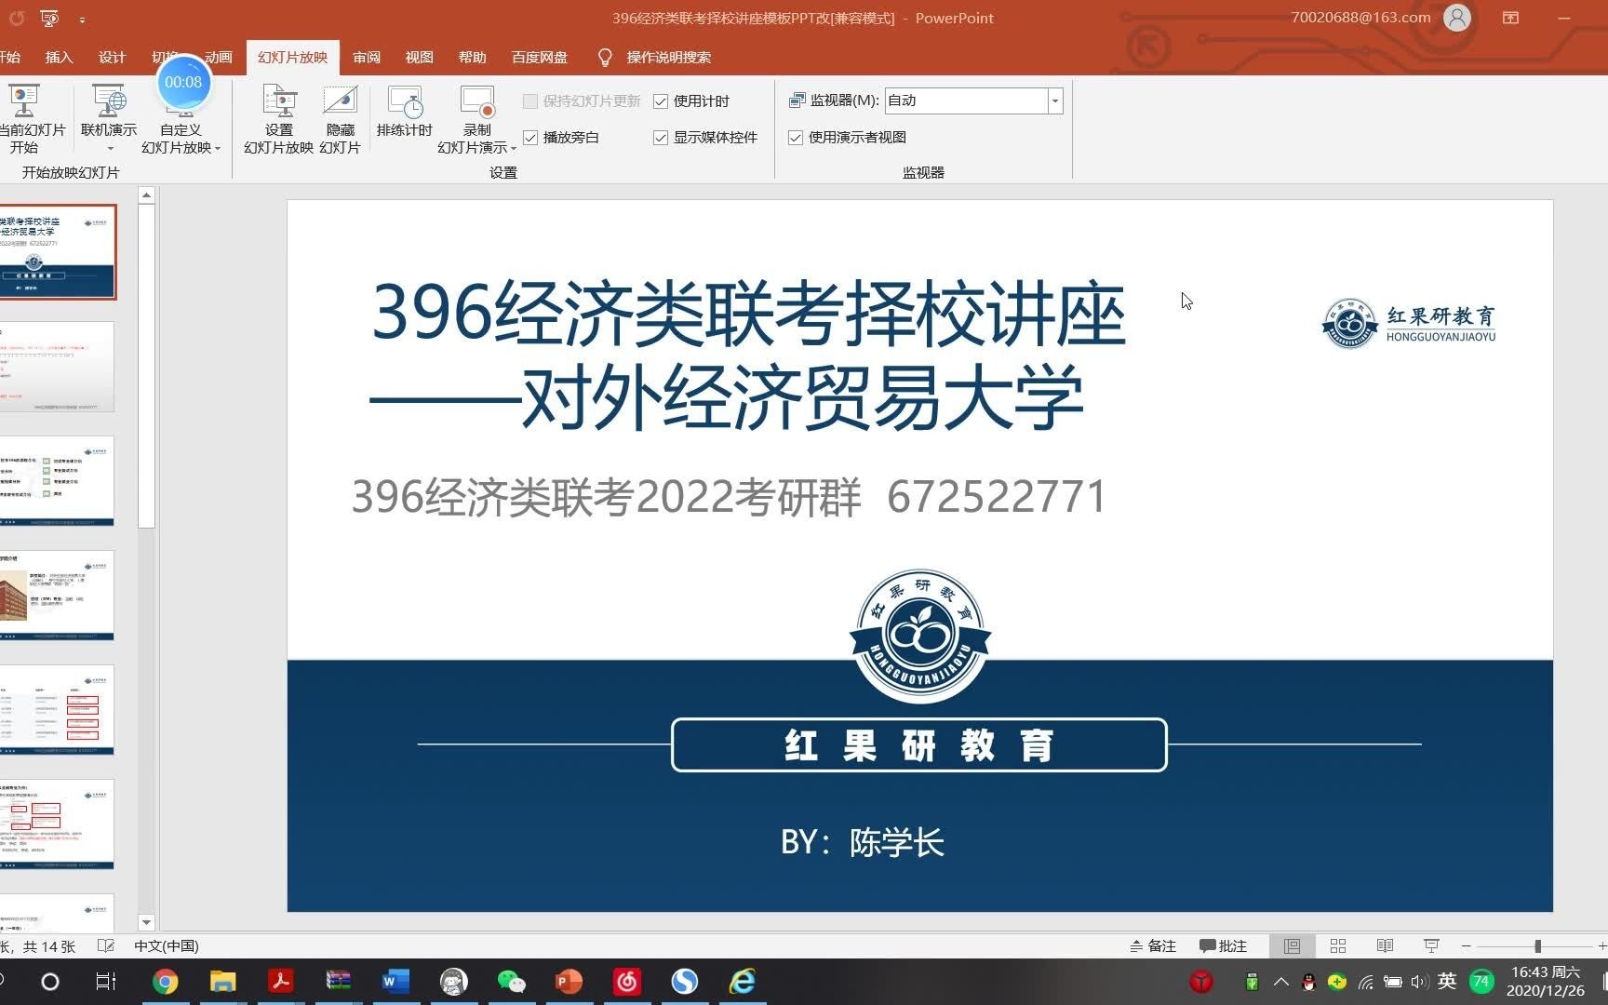Click the zoom out minus button

[1466, 945]
